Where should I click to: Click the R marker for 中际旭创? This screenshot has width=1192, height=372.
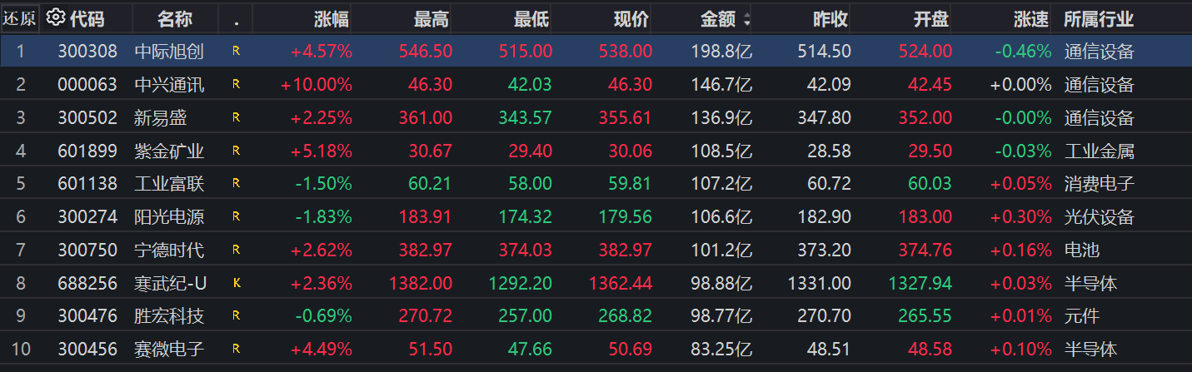pos(236,52)
